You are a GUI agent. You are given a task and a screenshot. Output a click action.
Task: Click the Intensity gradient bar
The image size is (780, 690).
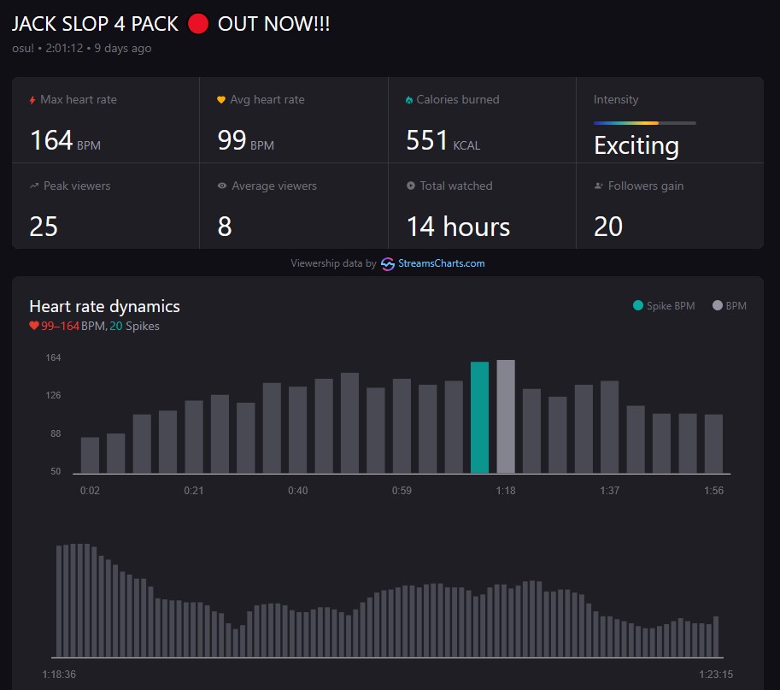(645, 123)
